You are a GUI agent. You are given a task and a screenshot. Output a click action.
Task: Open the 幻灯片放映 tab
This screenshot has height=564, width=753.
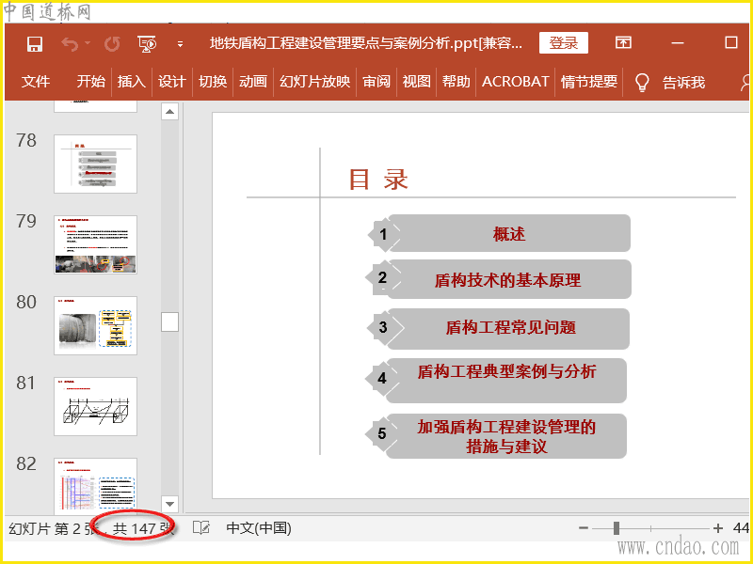(x=315, y=82)
